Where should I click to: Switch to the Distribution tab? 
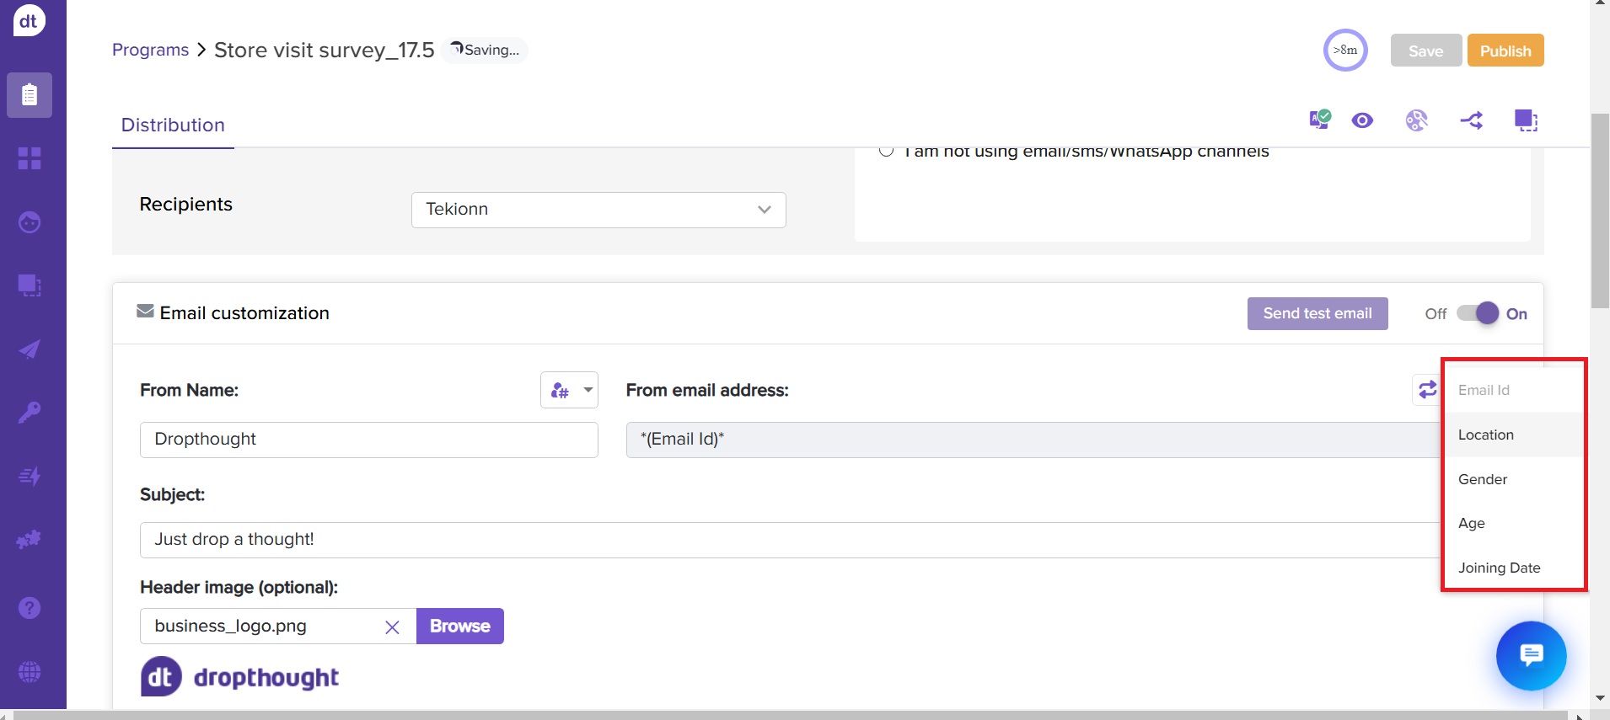click(x=173, y=125)
